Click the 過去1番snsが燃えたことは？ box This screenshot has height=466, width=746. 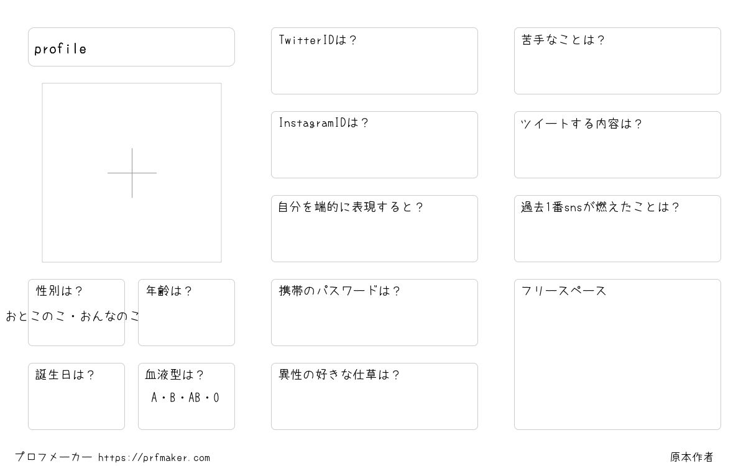coord(617,229)
